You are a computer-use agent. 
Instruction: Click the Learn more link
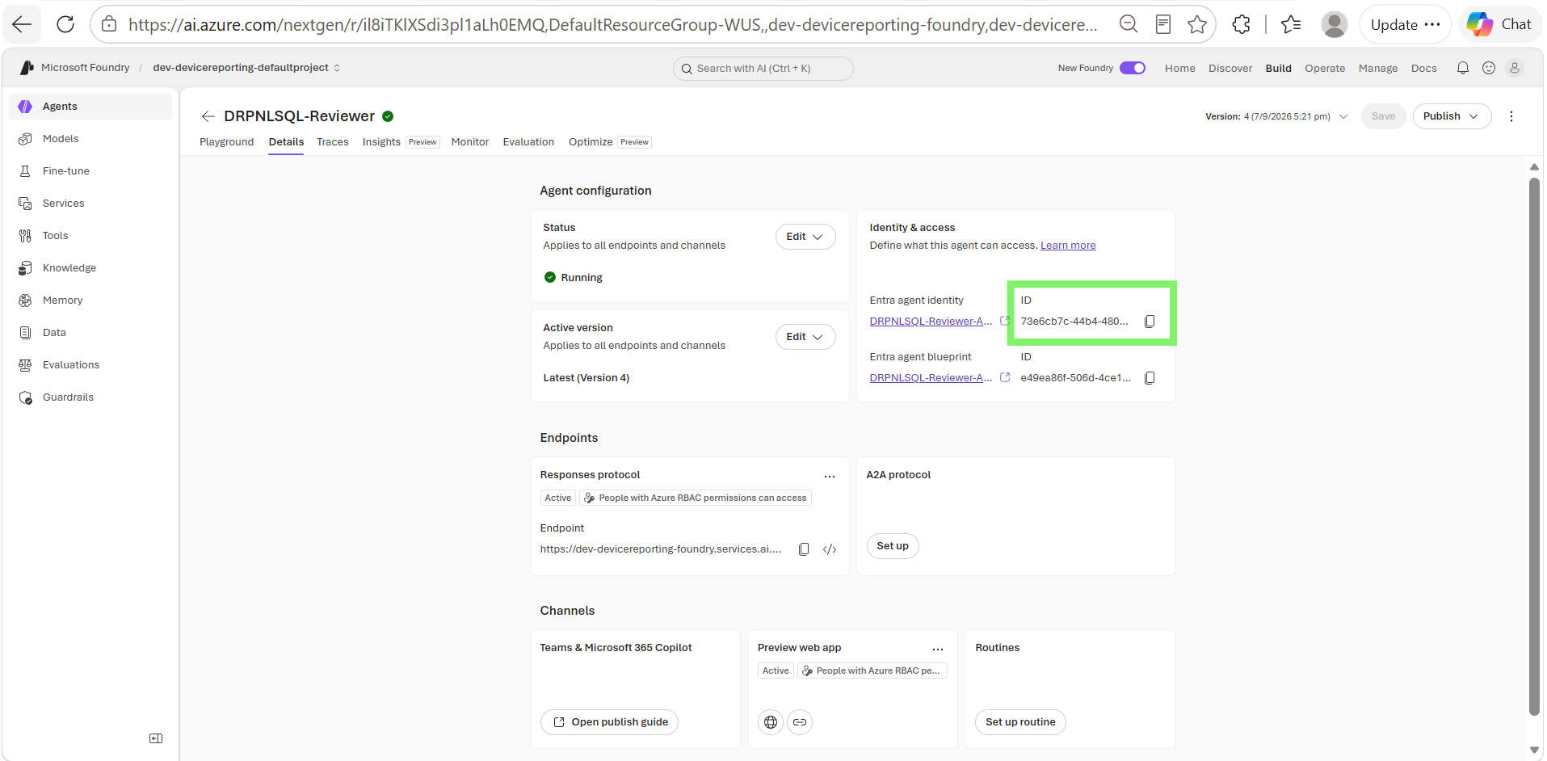pos(1068,246)
